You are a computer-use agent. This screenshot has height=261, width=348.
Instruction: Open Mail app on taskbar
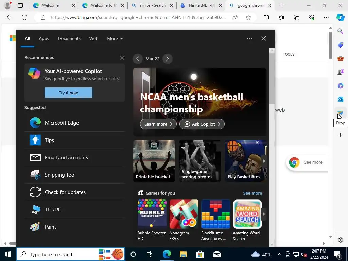click(216, 254)
